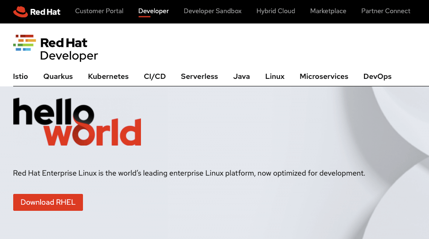This screenshot has width=429, height=239.
Task: Go to the DevOps topic
Action: tap(377, 76)
